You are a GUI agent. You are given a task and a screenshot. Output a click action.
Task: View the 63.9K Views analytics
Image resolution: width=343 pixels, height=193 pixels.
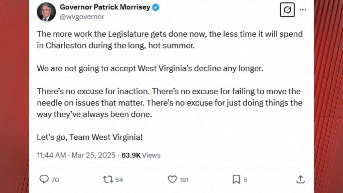point(141,155)
